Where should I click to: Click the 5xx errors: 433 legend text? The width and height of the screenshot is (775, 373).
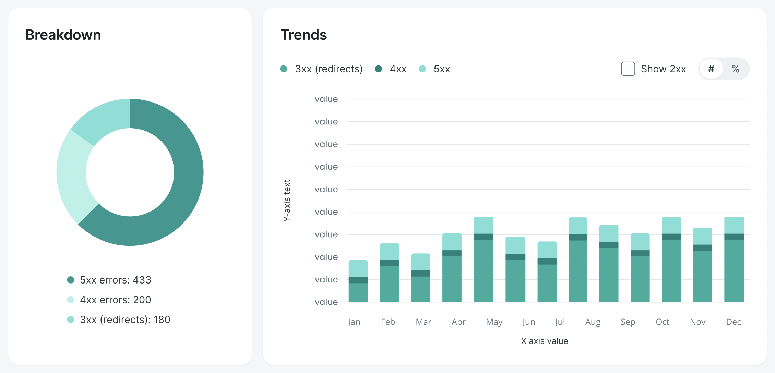pyautogui.click(x=115, y=280)
